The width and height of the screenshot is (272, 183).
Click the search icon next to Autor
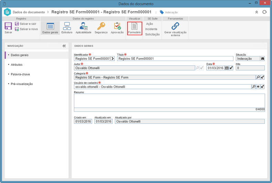(x=197, y=68)
